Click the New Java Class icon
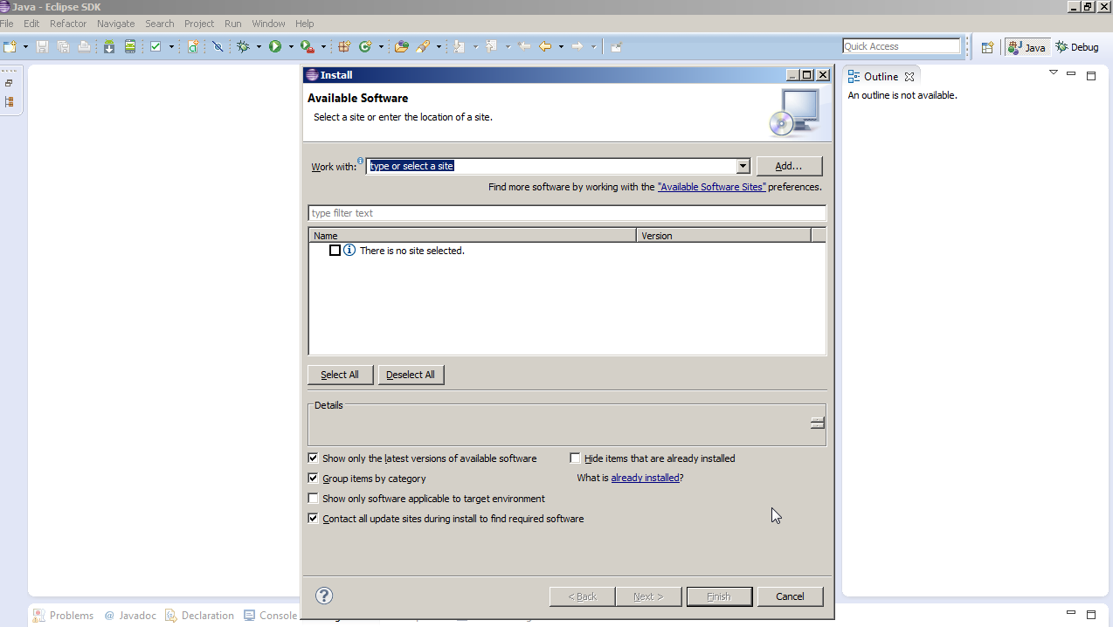 coord(365,46)
